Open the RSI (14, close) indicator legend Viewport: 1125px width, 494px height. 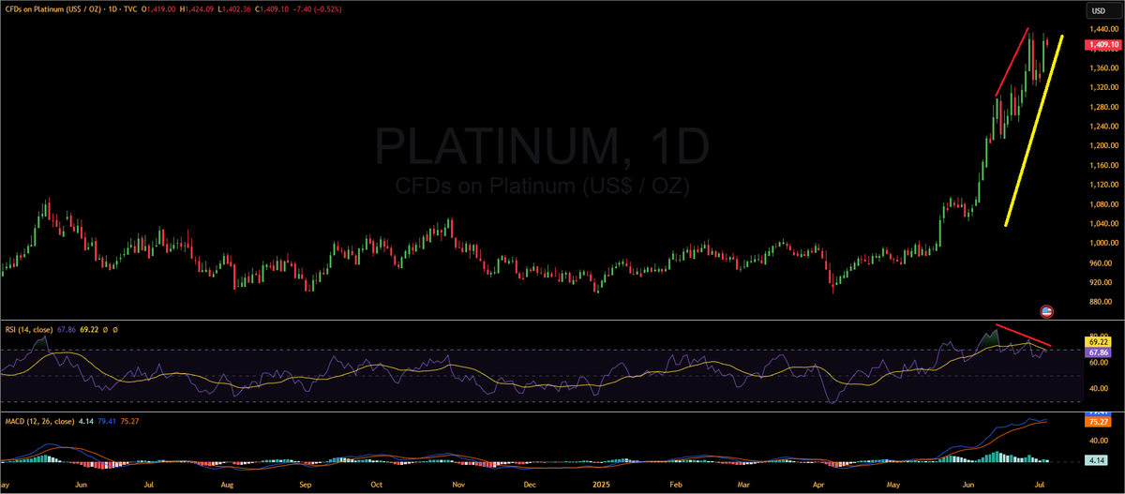coord(30,329)
